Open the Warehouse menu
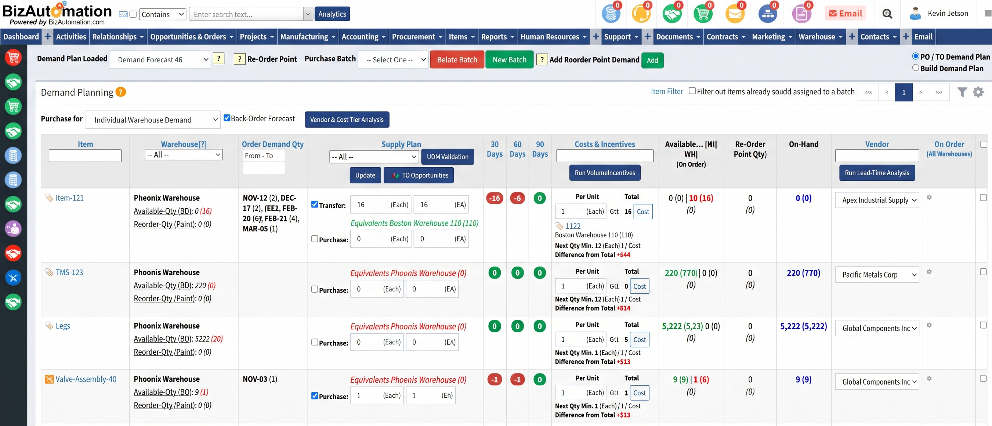 tap(820, 37)
